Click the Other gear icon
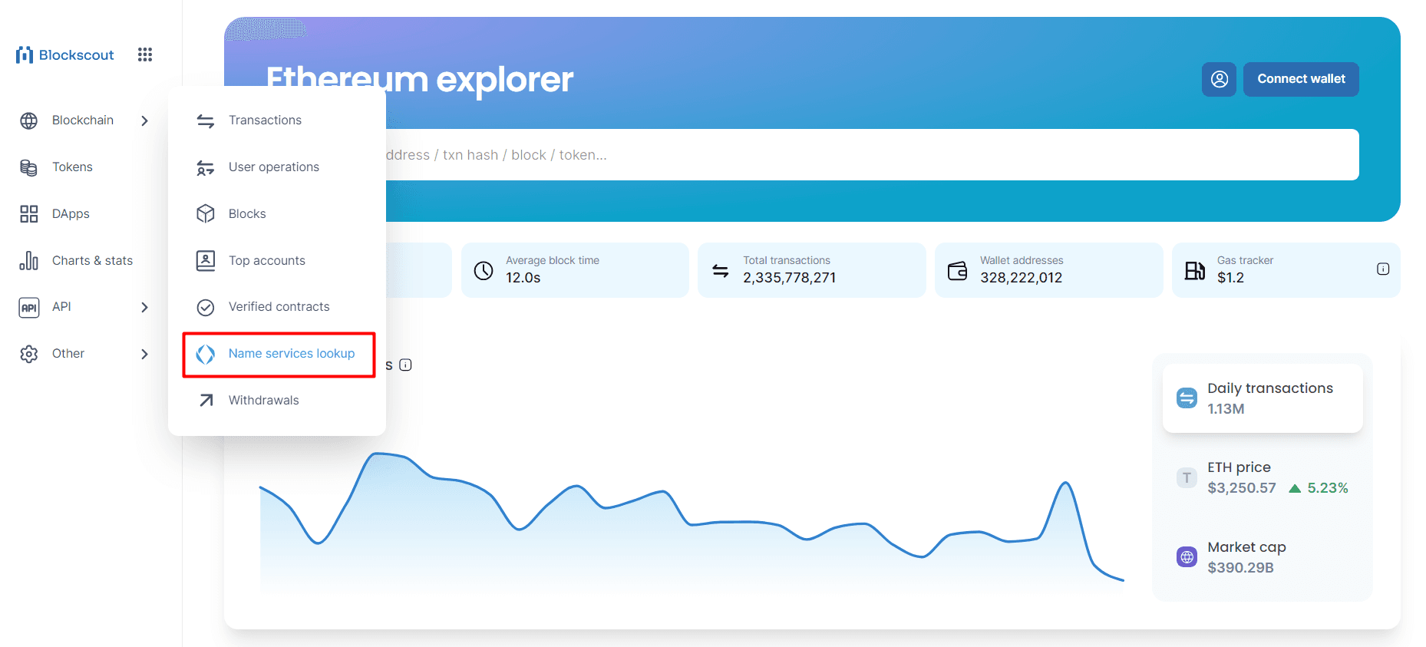Viewport: 1426px width, 647px height. (29, 354)
